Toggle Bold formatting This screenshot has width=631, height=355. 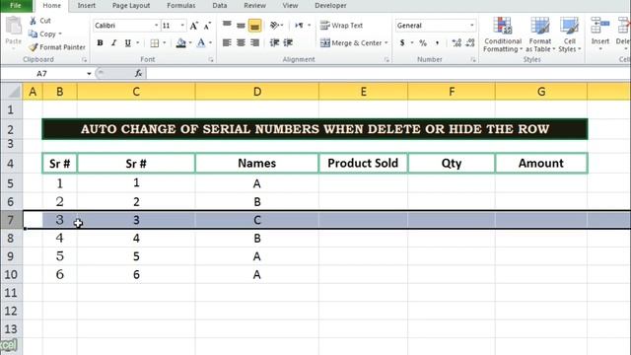coord(100,42)
